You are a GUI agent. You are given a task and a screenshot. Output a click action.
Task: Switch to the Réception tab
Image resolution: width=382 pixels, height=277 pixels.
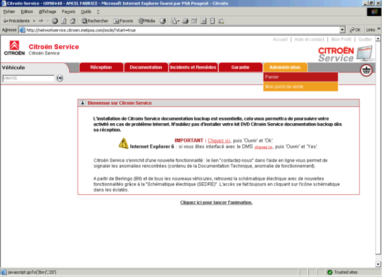pyautogui.click(x=101, y=68)
